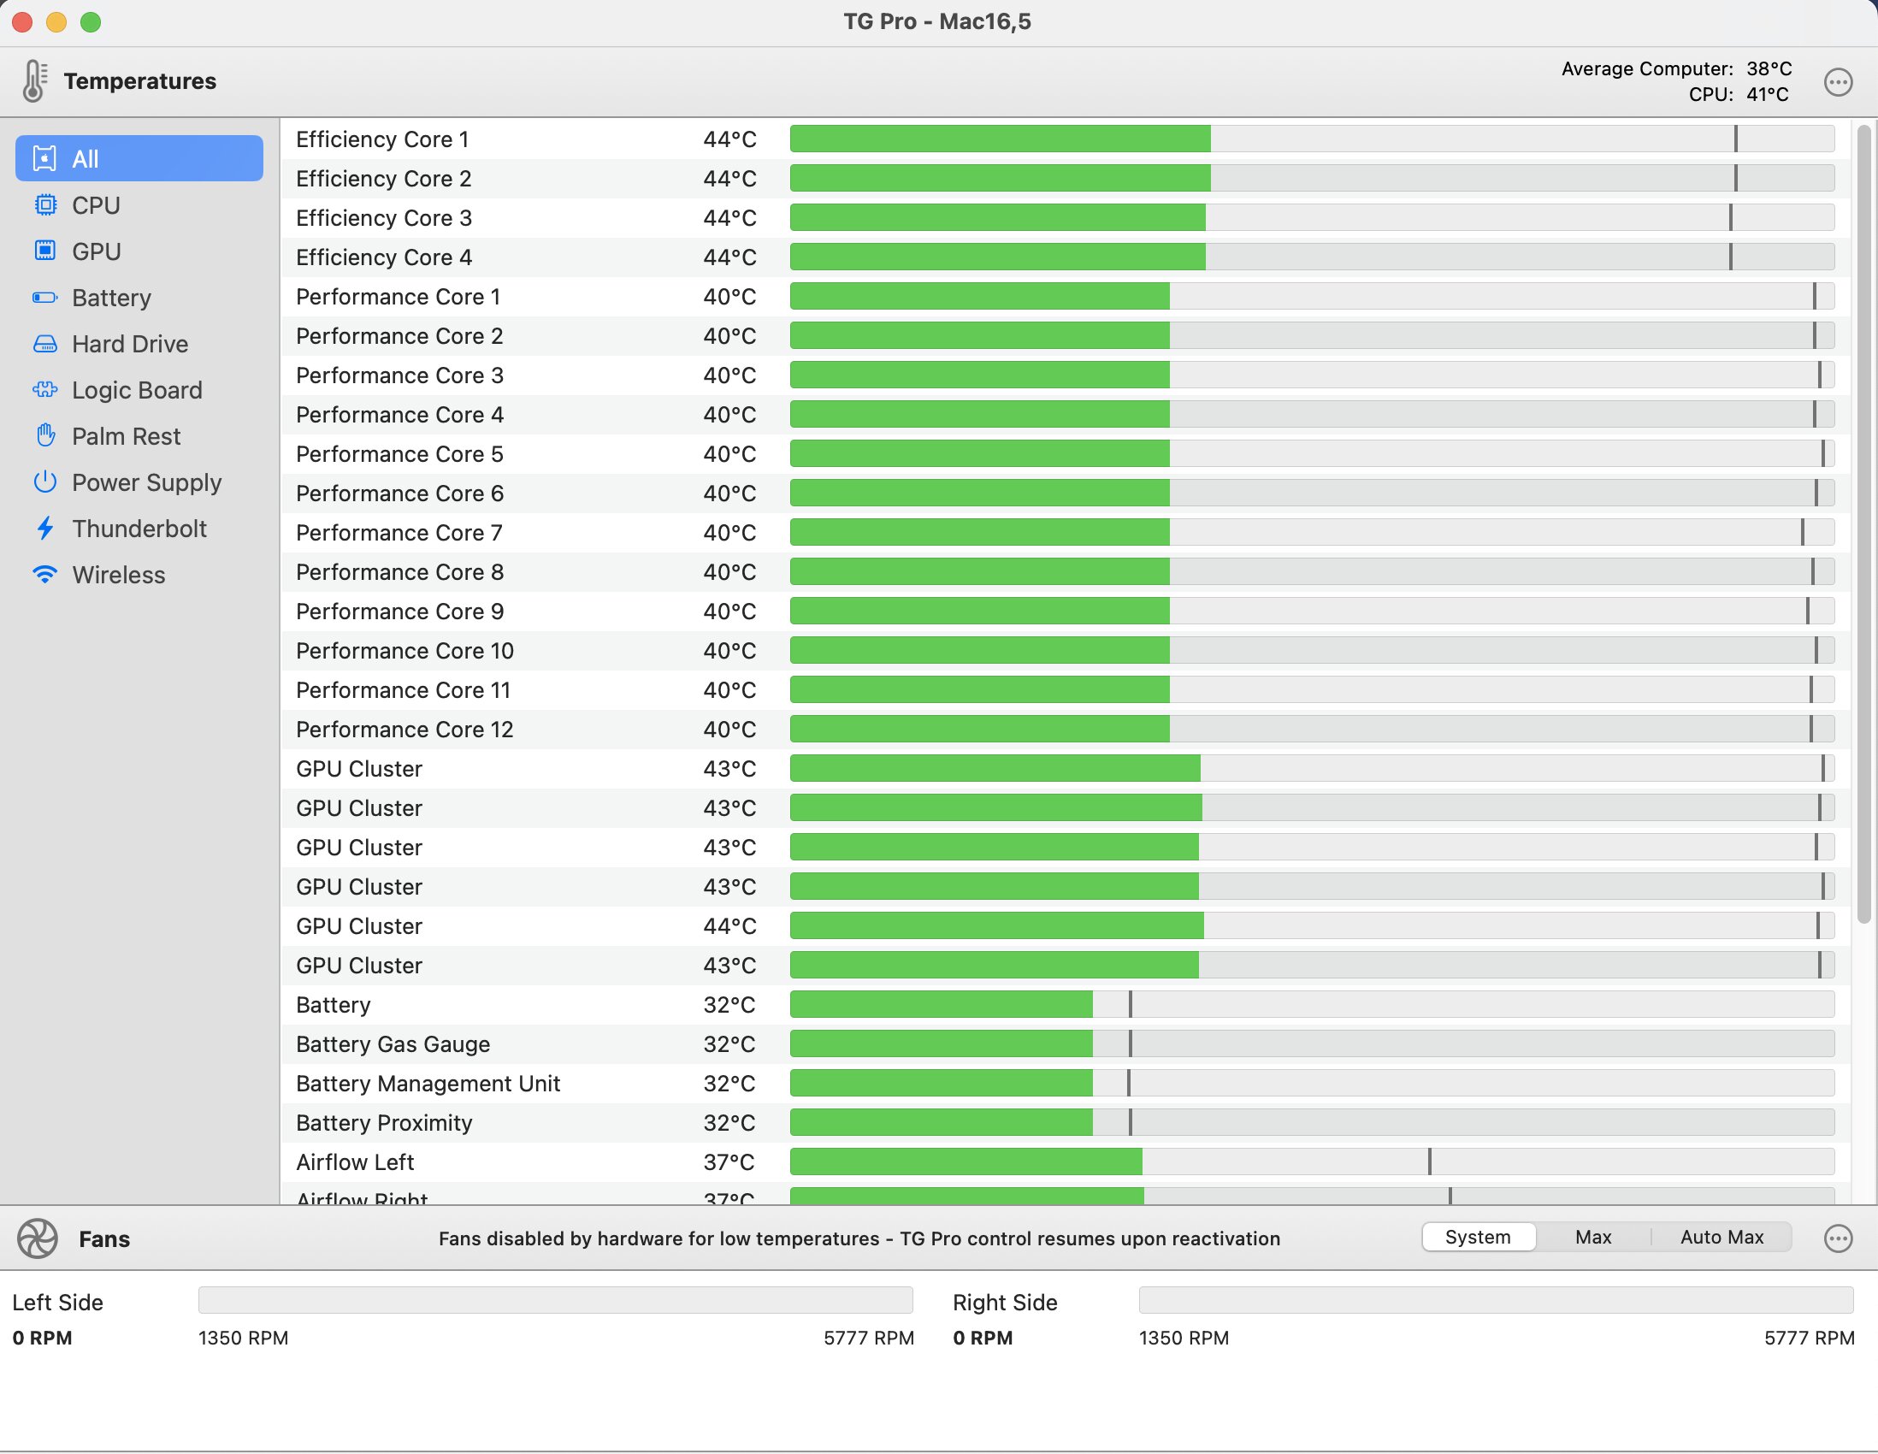Click the fans disabled by hardware message
This screenshot has width=1878, height=1454.
click(859, 1238)
